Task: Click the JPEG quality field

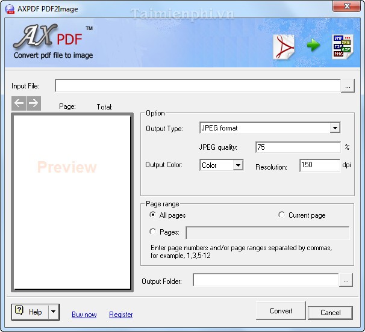Action: 298,147
